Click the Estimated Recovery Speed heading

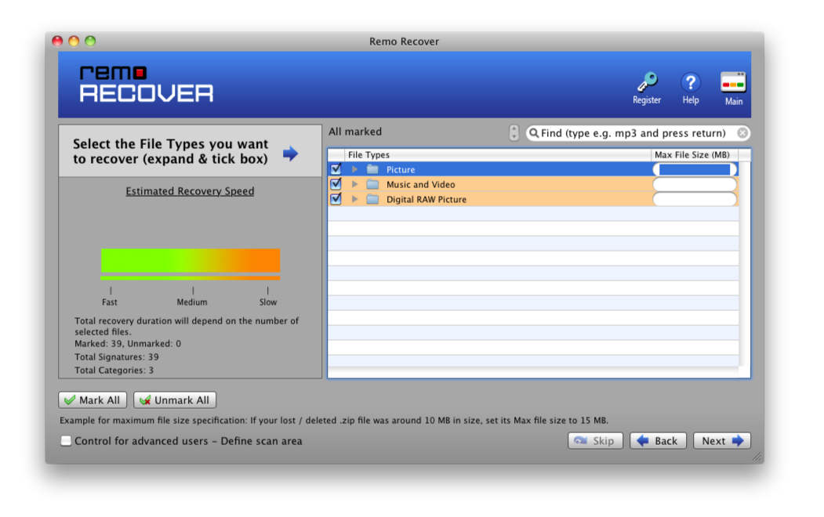coord(190,191)
